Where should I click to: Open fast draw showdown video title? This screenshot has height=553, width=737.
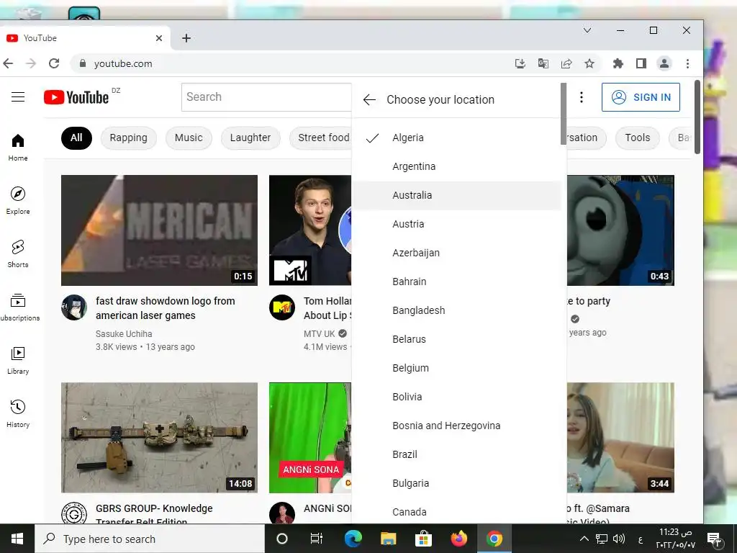pos(166,308)
